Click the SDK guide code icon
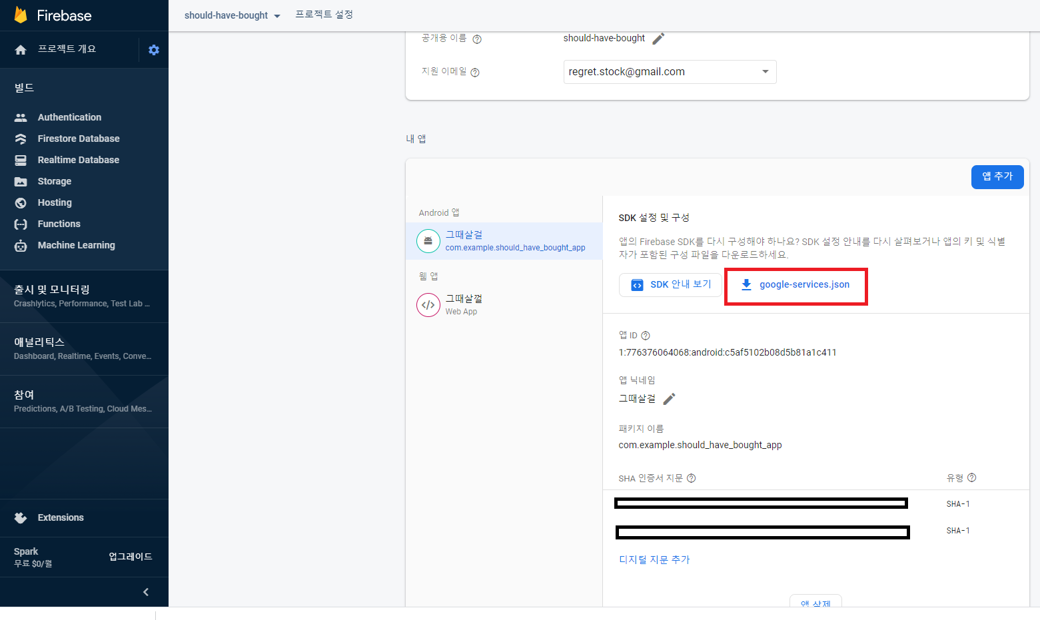1040x620 pixels. point(637,285)
